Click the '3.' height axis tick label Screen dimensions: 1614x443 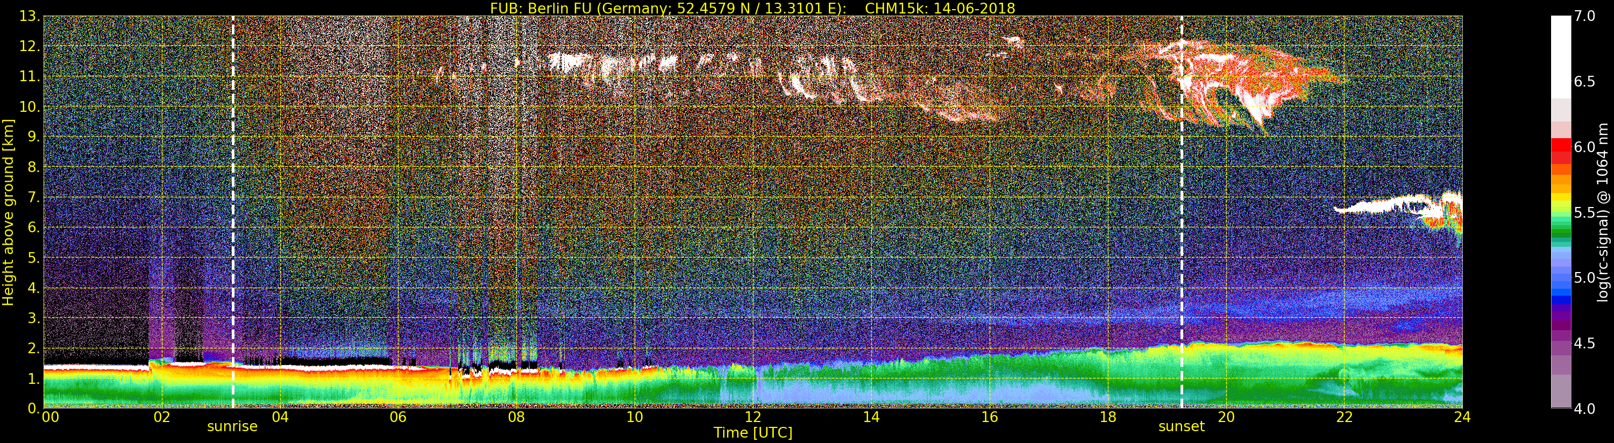tap(34, 318)
